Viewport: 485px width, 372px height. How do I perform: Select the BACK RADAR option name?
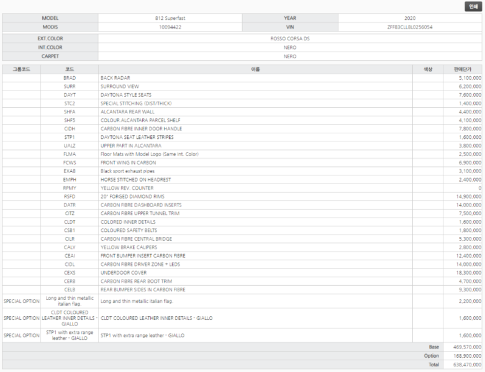(x=116, y=78)
